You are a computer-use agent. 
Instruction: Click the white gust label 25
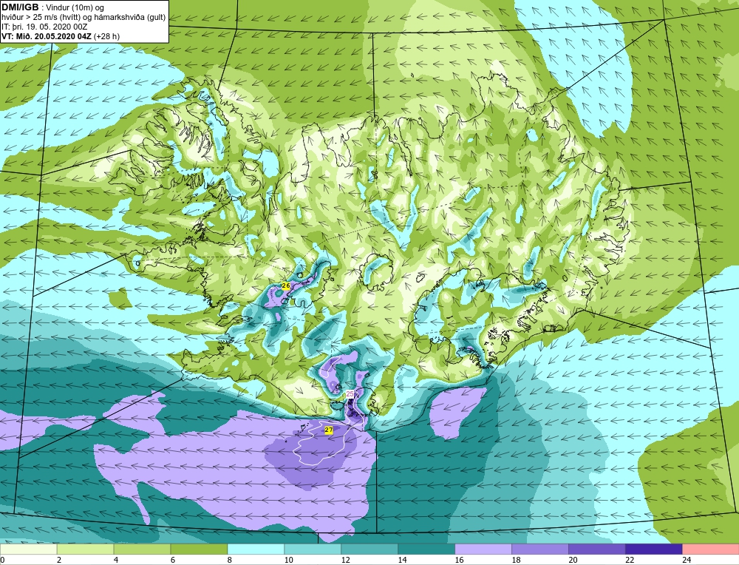coord(350,394)
